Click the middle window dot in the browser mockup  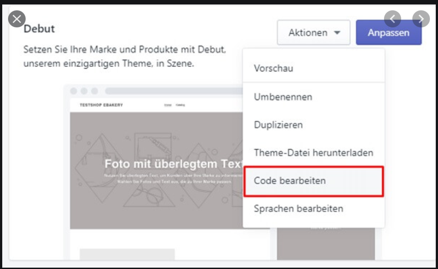click(84, 91)
